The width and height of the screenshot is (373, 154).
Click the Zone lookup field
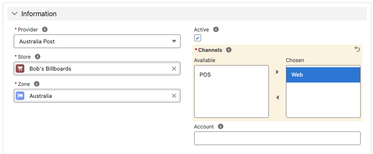[97, 96]
